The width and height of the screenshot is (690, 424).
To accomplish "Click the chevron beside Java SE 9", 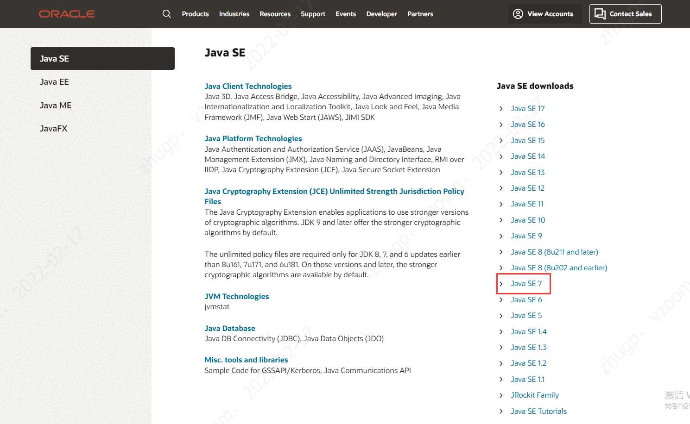I will (501, 236).
